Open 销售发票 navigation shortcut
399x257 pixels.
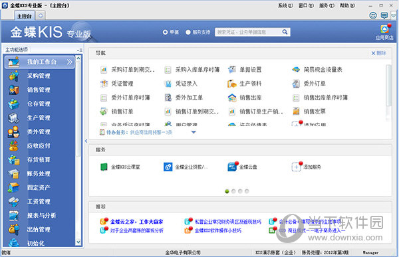click(x=309, y=112)
